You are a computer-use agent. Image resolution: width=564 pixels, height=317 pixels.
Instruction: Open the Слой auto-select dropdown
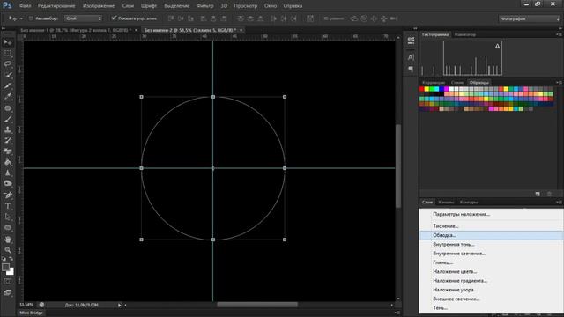click(x=83, y=18)
